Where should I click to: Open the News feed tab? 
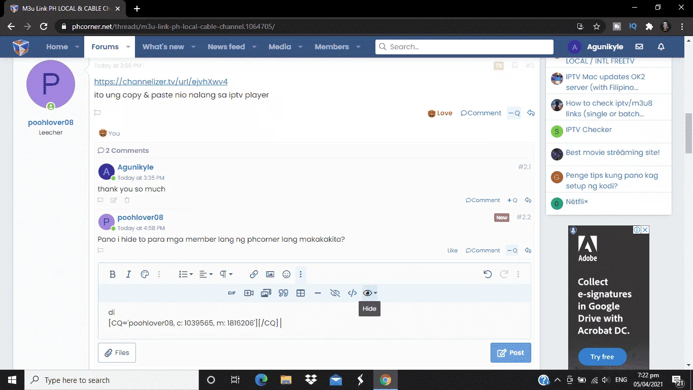tap(226, 47)
